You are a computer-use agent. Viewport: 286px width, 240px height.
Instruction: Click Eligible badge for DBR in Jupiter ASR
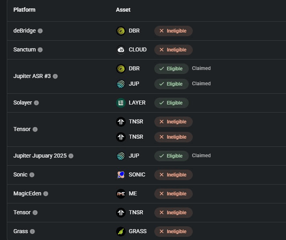[x=171, y=69]
